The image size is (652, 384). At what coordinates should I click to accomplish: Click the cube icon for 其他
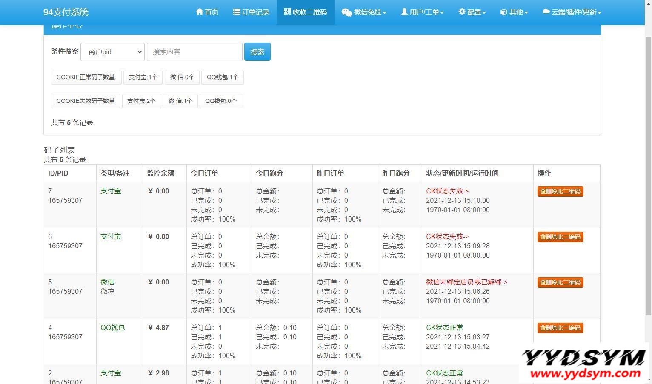pyautogui.click(x=503, y=12)
